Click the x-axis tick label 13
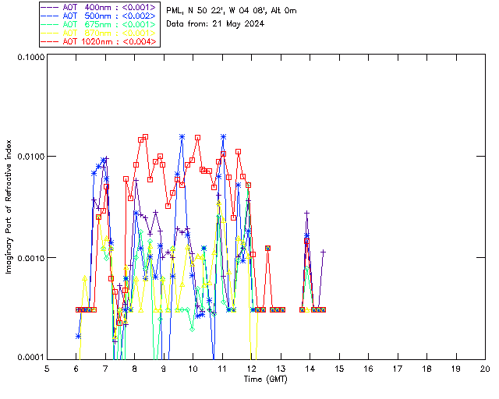This screenshot has width=499, height=399. tap(281, 369)
